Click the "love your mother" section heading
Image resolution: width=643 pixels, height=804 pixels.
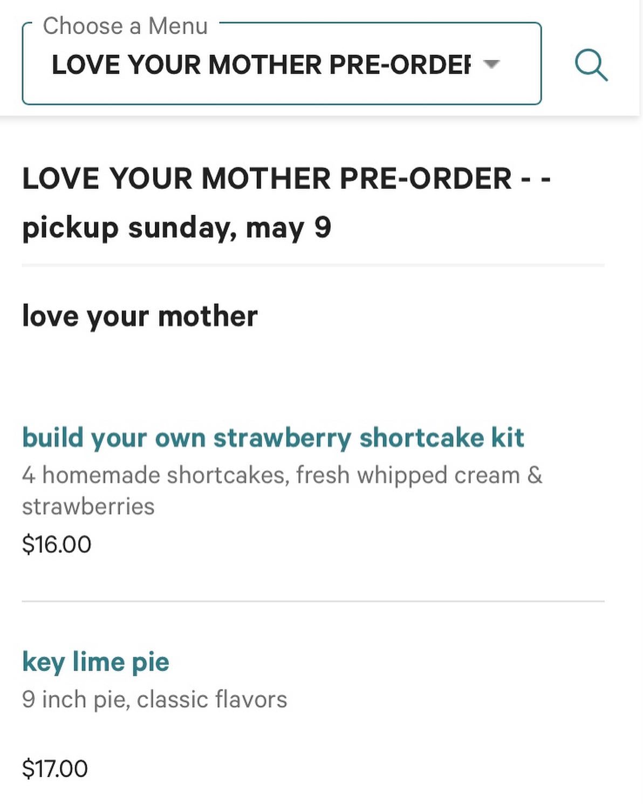click(x=140, y=316)
